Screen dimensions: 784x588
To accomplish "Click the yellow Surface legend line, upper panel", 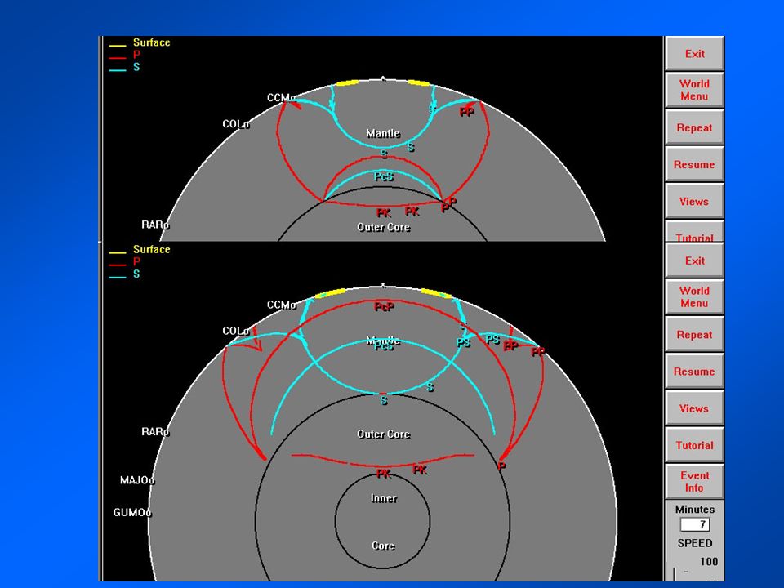I will [118, 46].
